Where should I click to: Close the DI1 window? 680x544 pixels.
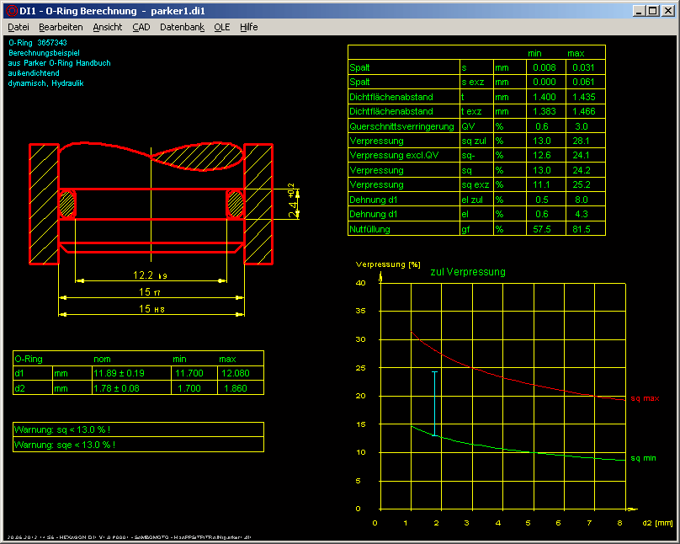point(668,10)
